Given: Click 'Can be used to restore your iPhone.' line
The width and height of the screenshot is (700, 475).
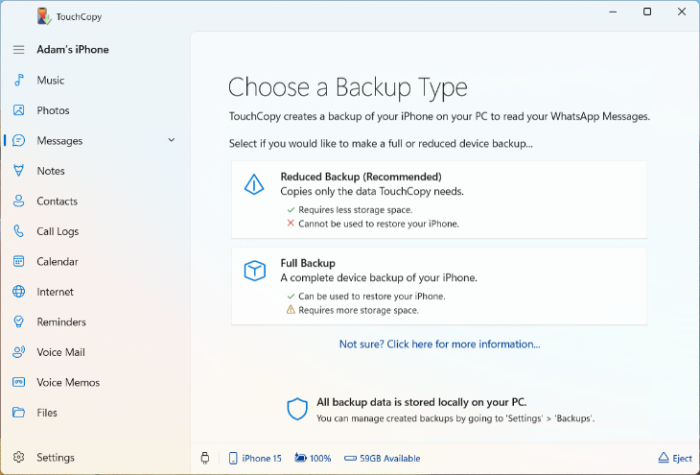Looking at the screenshot, I should [x=372, y=296].
